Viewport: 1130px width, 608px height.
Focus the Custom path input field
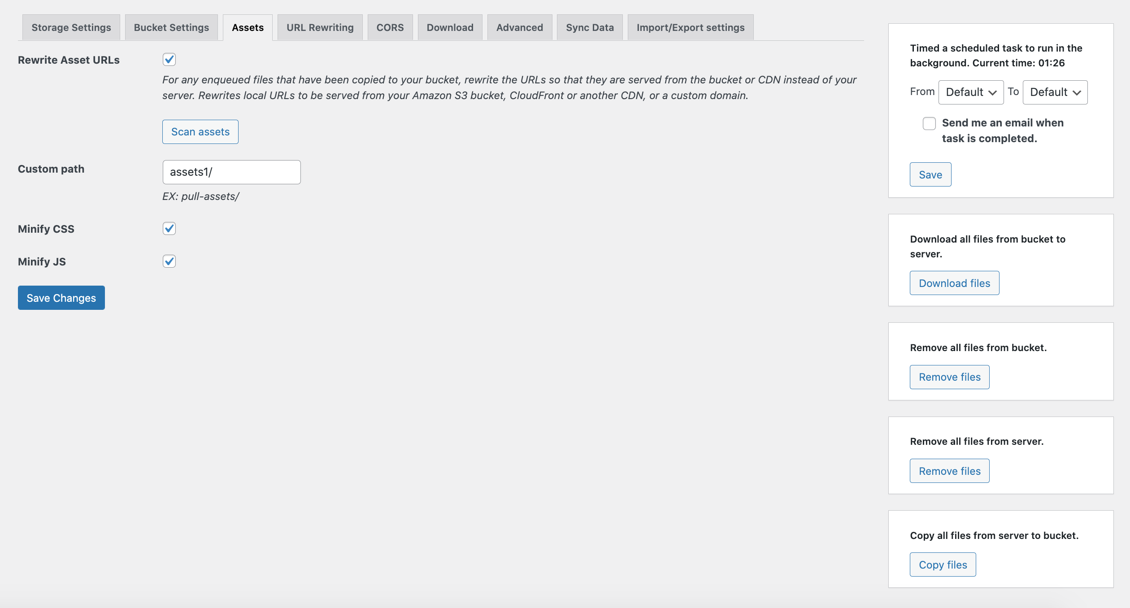click(x=231, y=172)
